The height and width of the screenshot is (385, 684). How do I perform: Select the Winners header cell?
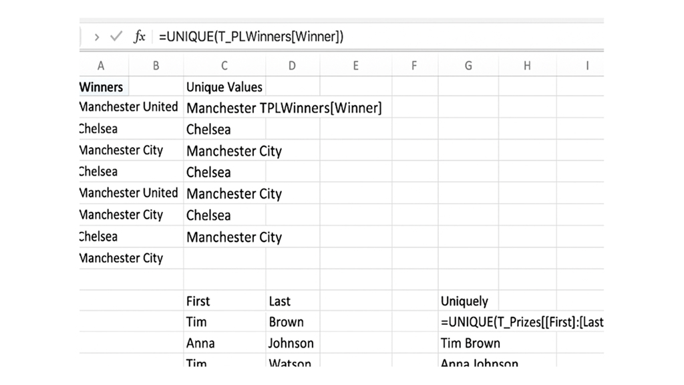click(100, 86)
